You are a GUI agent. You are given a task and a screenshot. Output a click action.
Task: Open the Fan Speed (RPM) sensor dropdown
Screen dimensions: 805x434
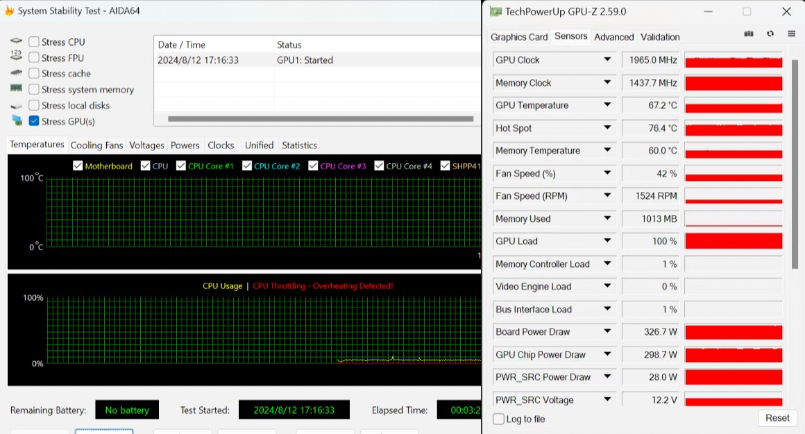[607, 196]
